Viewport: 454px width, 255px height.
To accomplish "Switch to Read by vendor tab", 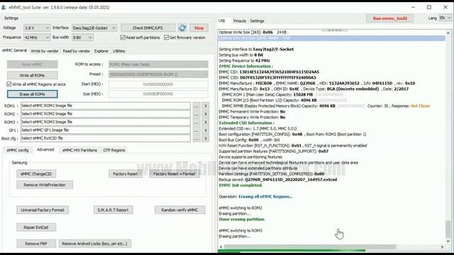I will click(x=77, y=51).
